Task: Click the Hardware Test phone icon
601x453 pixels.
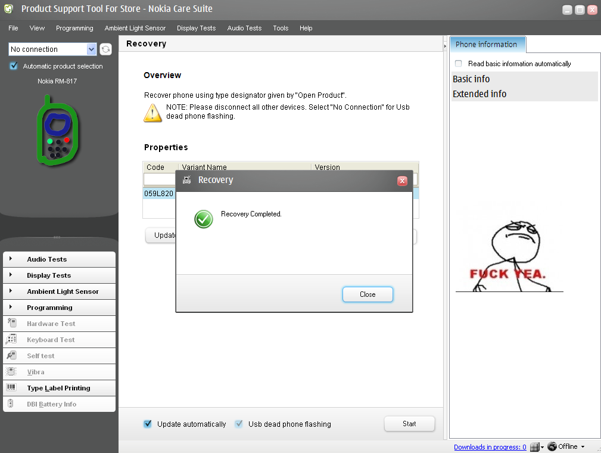Action: (x=12, y=323)
